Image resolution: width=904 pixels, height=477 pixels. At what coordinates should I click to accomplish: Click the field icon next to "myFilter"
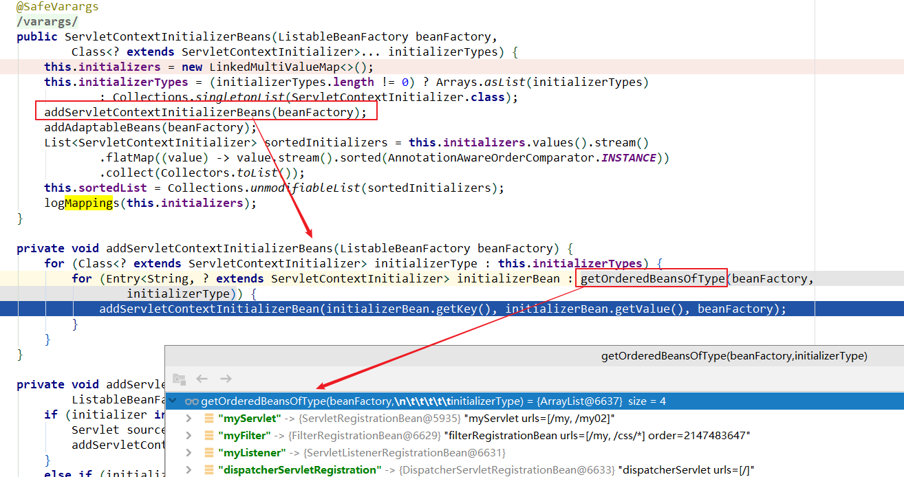208,436
